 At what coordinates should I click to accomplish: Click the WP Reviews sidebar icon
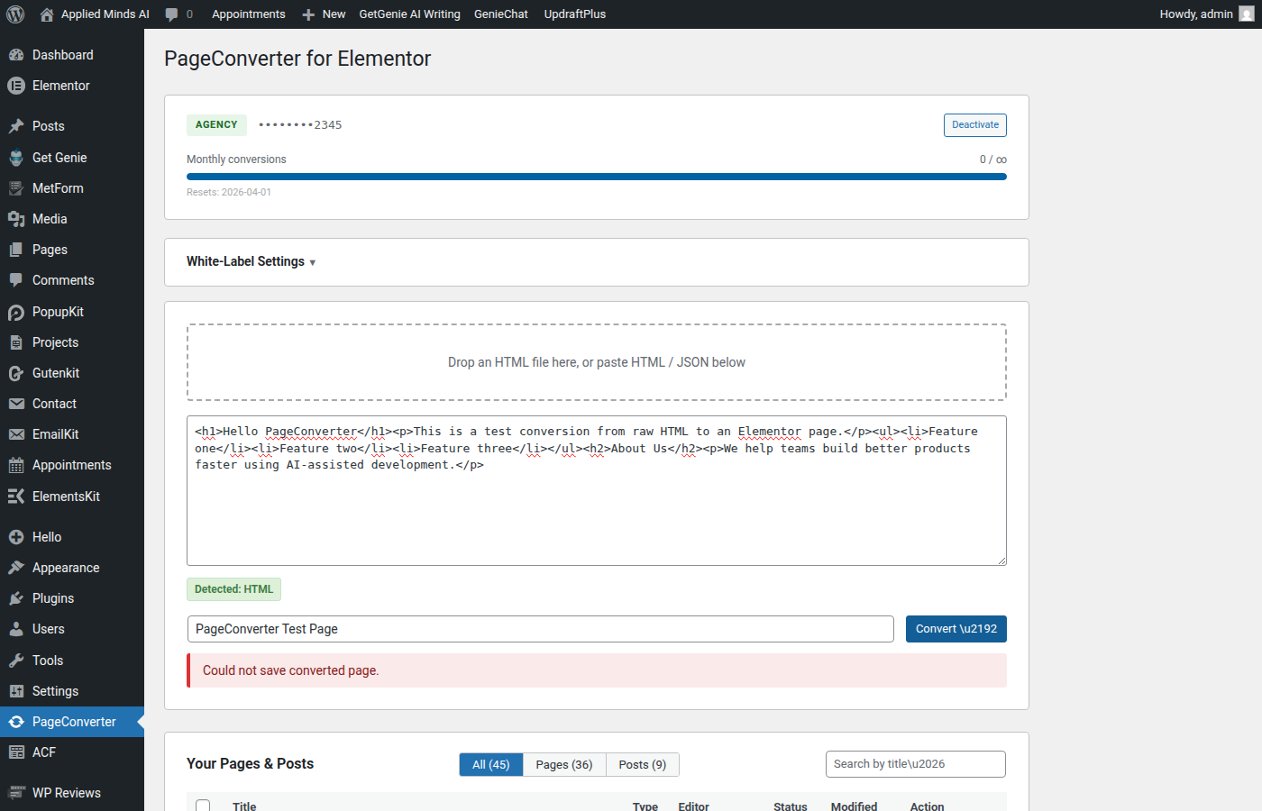pos(16,793)
